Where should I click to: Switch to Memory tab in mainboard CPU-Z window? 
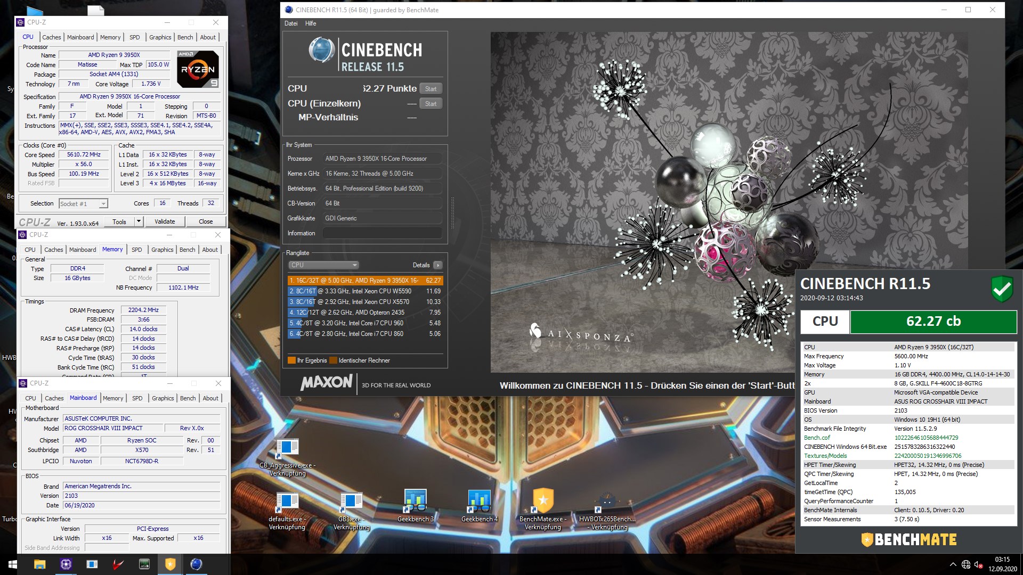coord(113,398)
